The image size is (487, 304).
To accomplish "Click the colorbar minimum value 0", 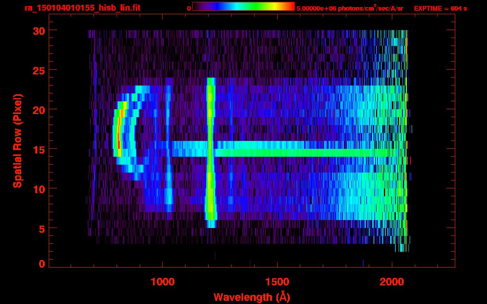I will pyautogui.click(x=189, y=8).
